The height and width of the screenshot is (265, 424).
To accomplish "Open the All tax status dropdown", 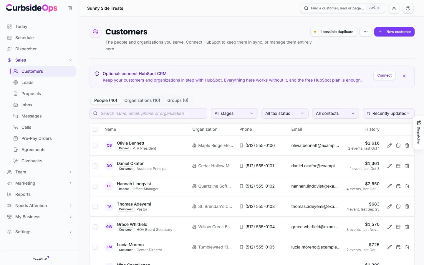I will [x=285, y=113].
